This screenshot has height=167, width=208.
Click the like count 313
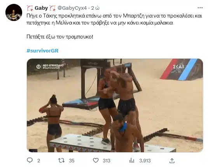[107, 161]
